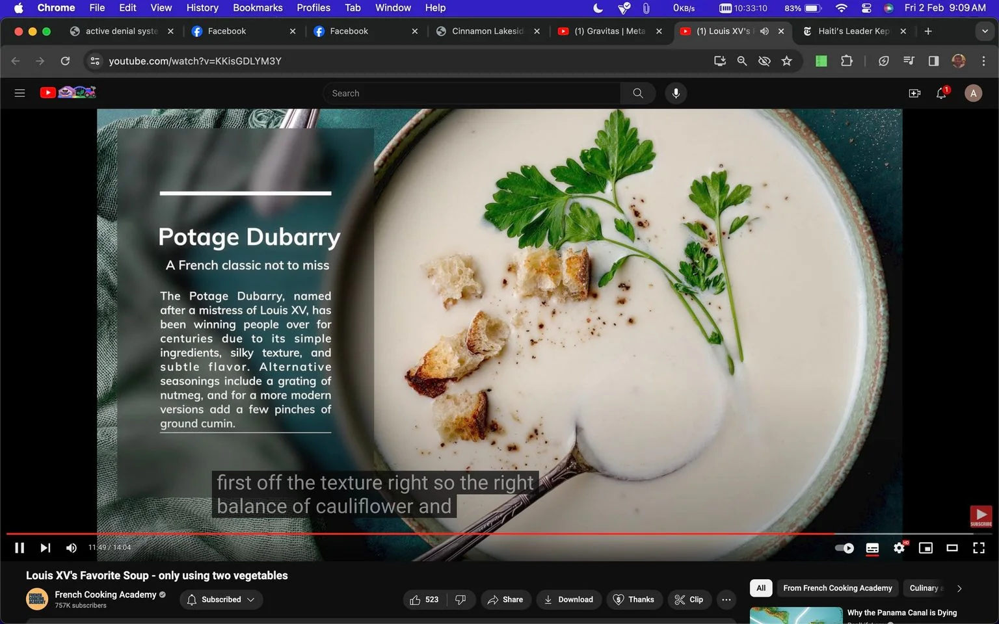999x624 pixels.
Task: Open macOS Control Center
Action: click(x=866, y=8)
